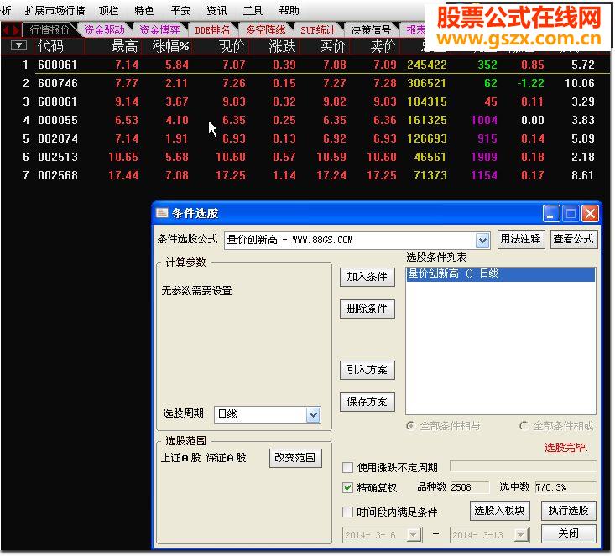Select the 全部条件相或 radio button
This screenshot has width=615, height=556.
coord(524,426)
